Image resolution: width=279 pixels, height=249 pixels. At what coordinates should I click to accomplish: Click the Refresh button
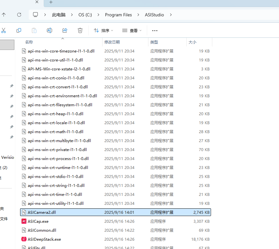[x=19, y=15]
